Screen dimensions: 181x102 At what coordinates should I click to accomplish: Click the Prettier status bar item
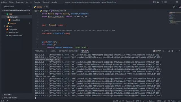click(x=172, y=101)
